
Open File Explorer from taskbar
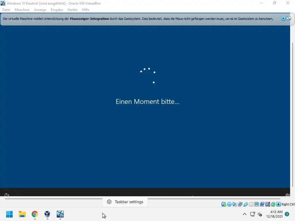point(22,214)
